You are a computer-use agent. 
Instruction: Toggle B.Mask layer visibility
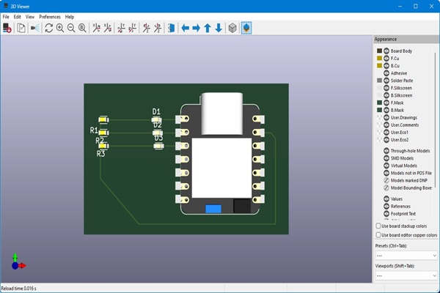coord(386,110)
